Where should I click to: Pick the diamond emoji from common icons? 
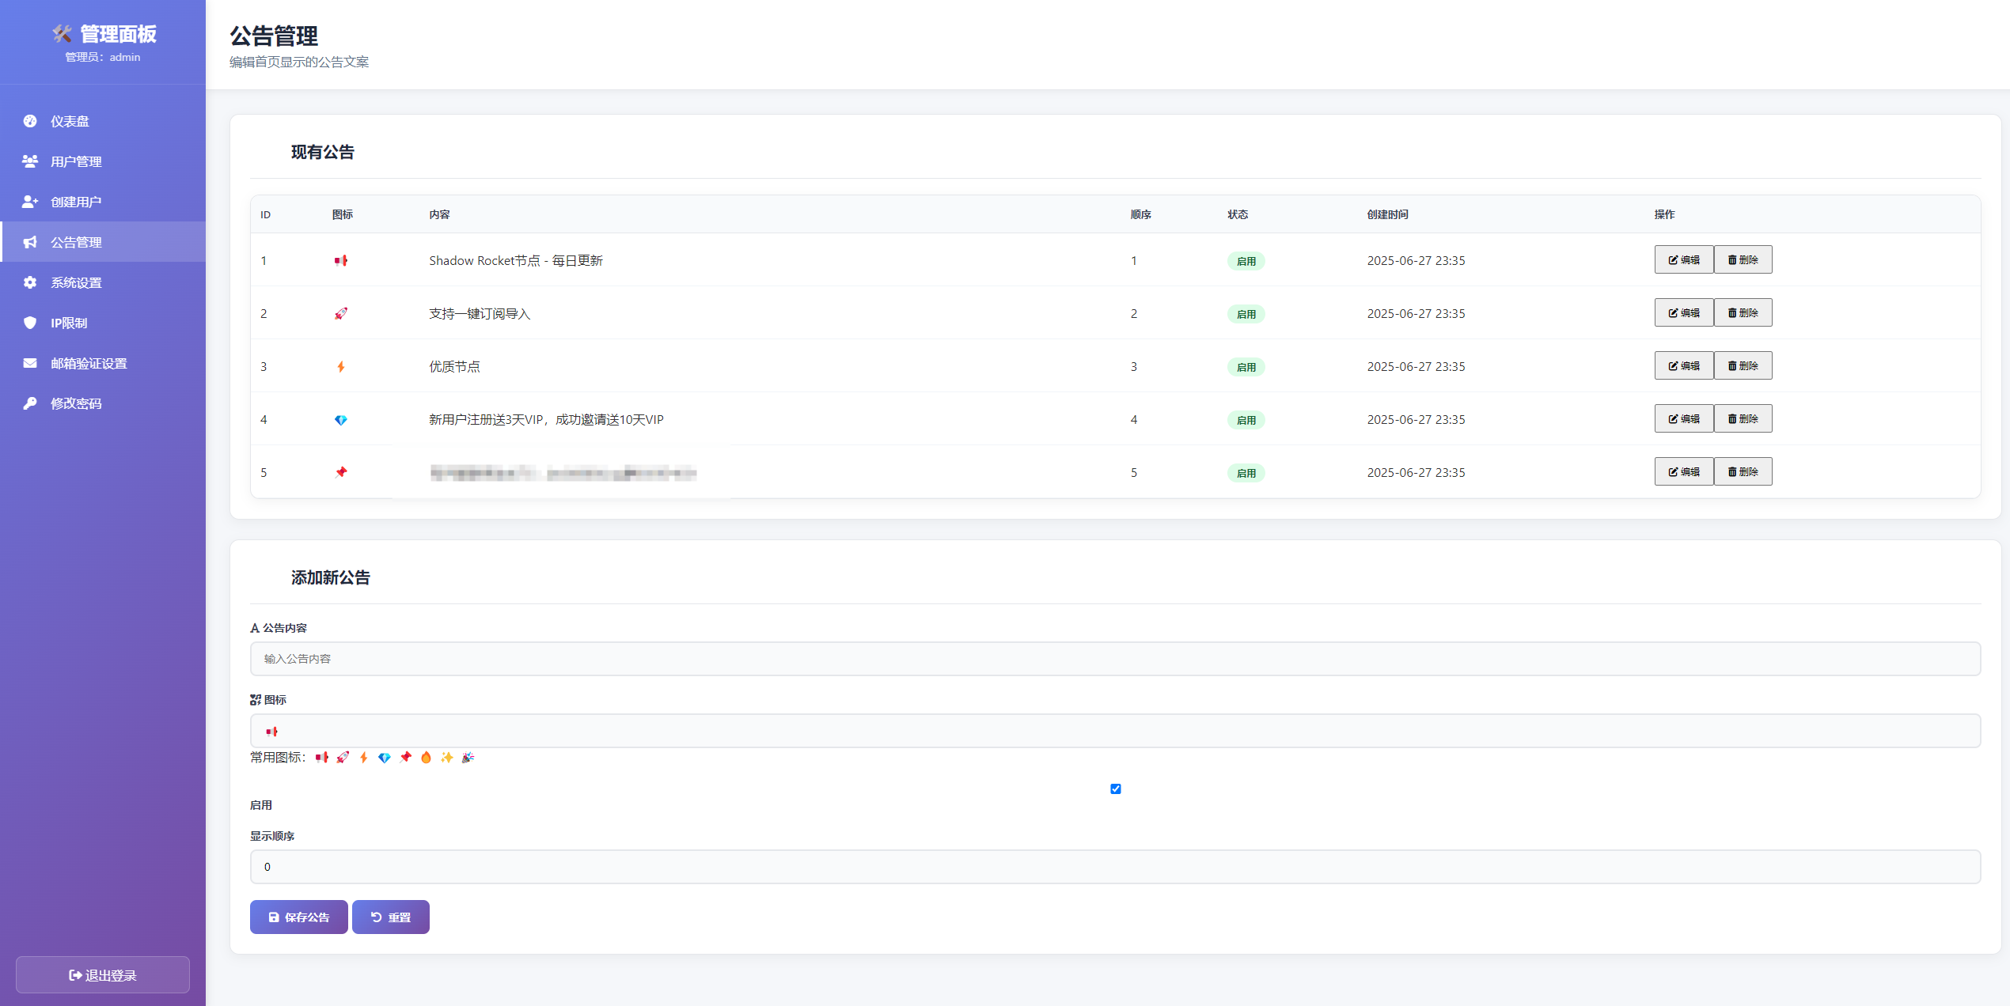click(x=385, y=758)
